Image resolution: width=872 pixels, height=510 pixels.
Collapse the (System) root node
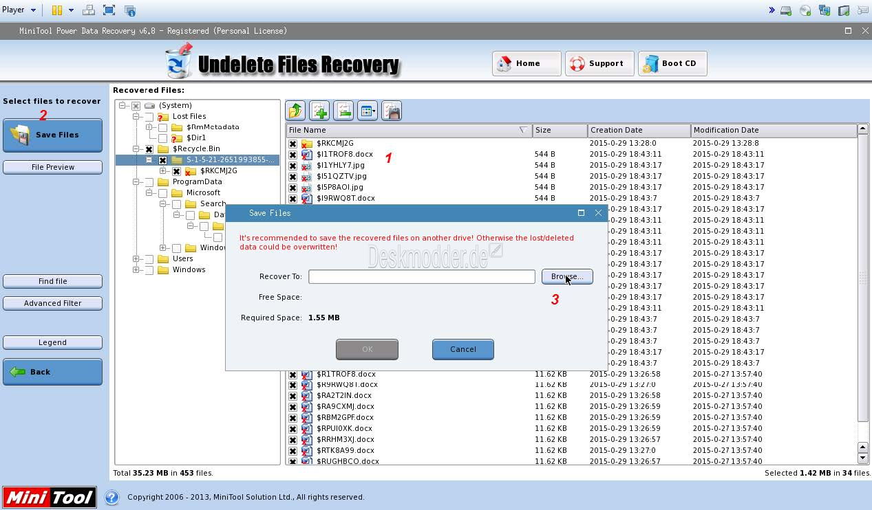pyautogui.click(x=122, y=106)
